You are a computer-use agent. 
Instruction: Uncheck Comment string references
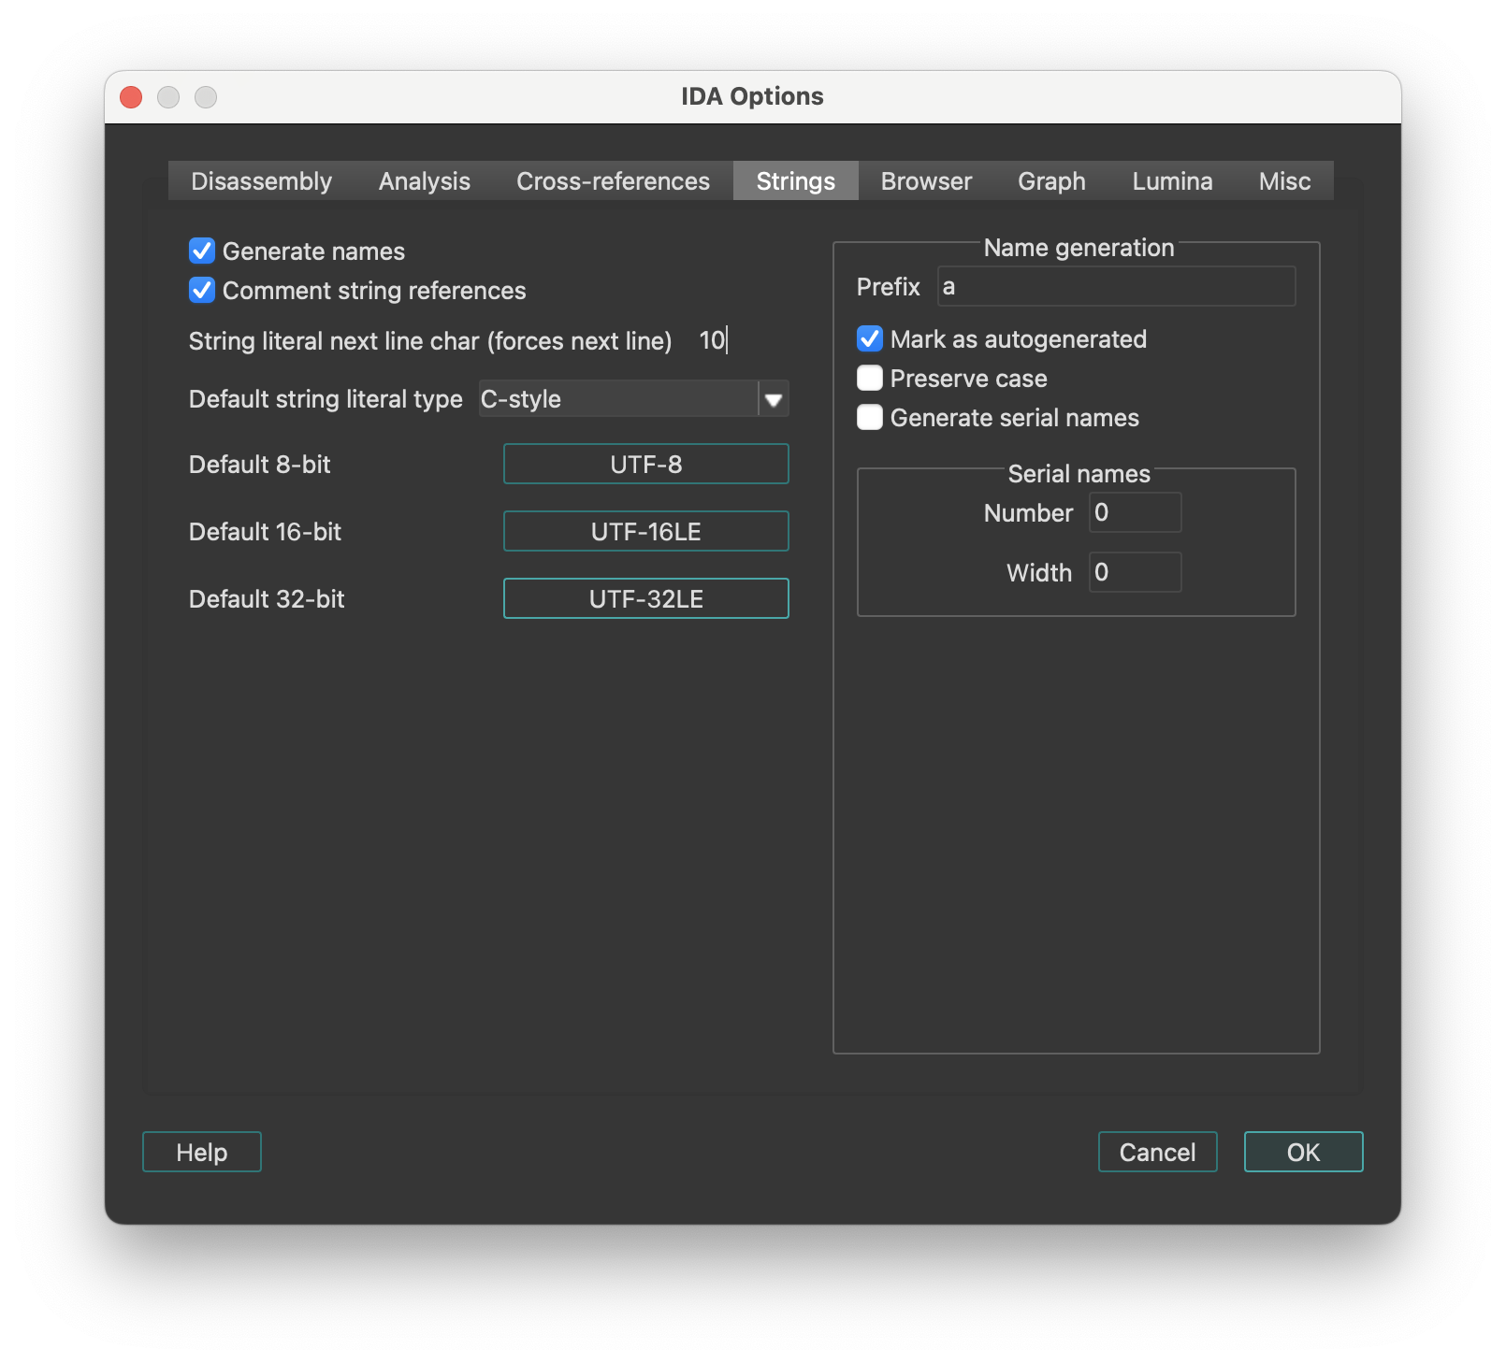pyautogui.click(x=201, y=290)
